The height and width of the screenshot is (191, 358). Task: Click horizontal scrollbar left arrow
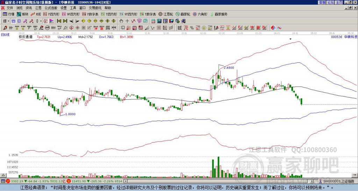[126, 181]
